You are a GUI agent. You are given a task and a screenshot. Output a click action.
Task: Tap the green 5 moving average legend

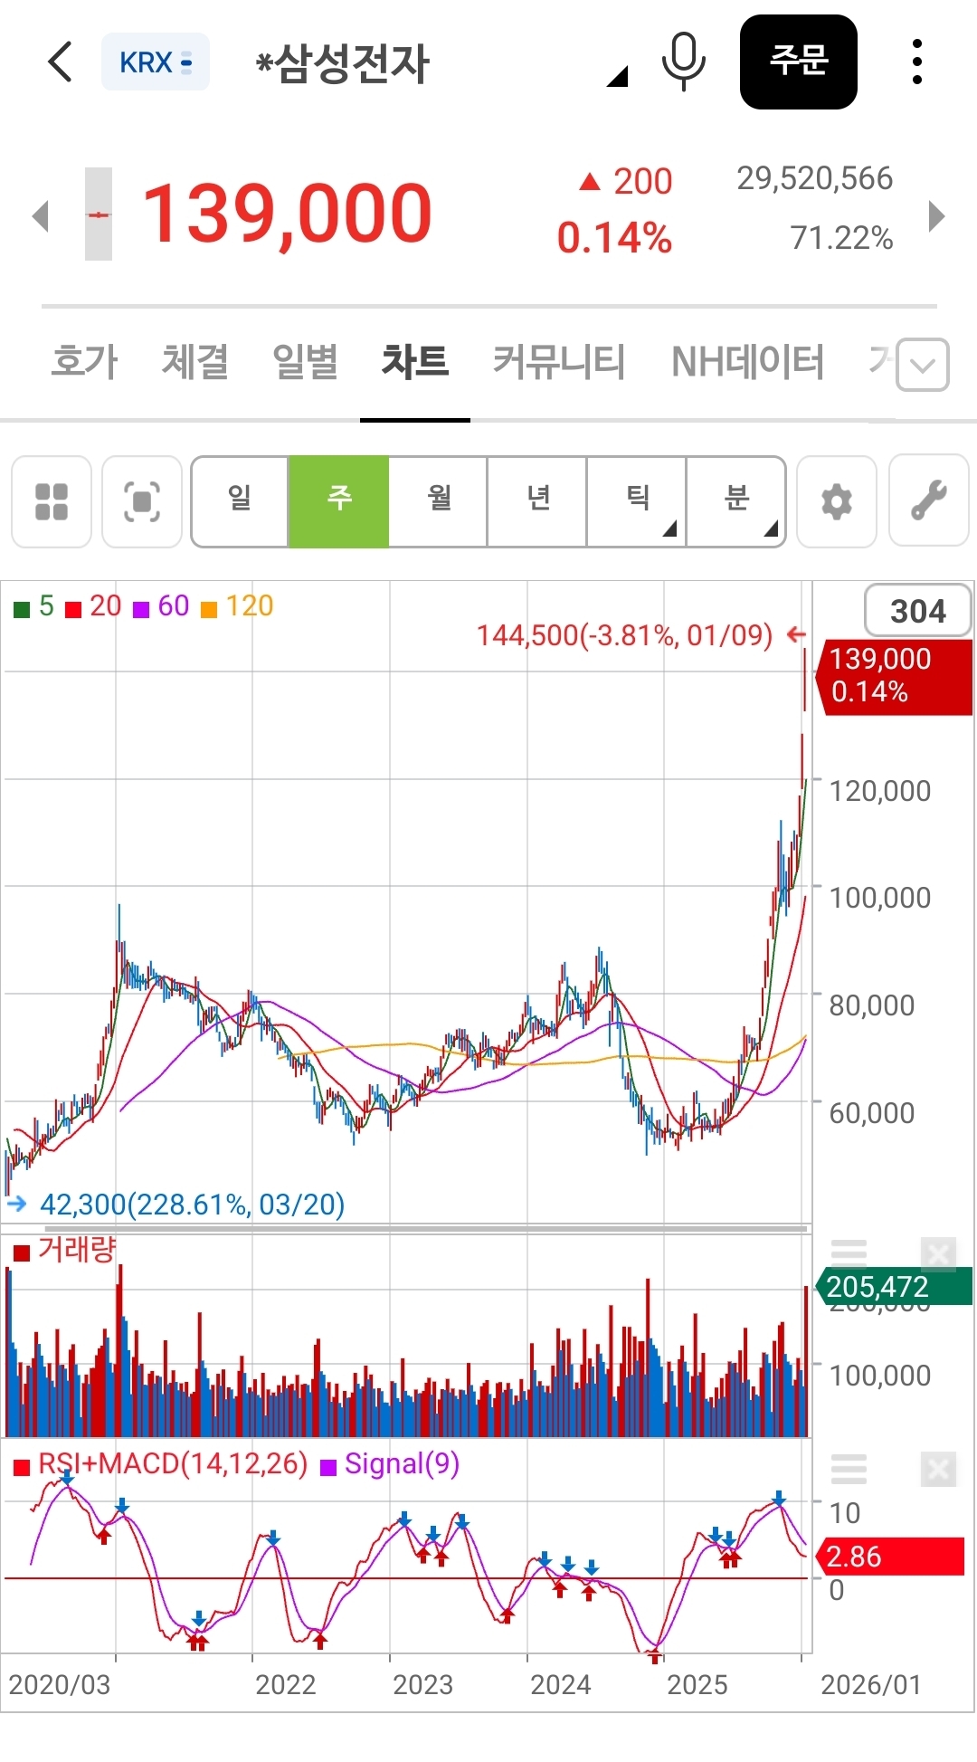tap(34, 606)
